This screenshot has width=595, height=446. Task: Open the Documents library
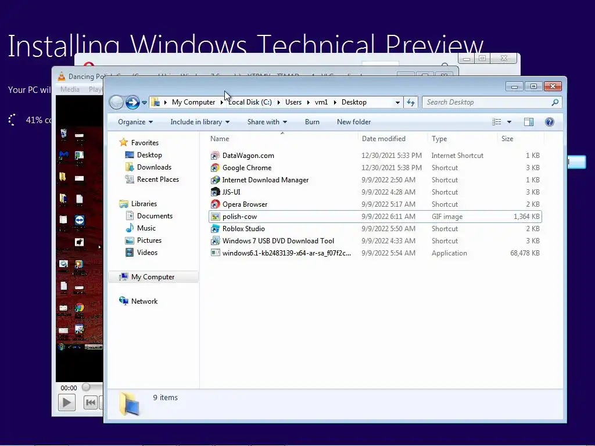pyautogui.click(x=155, y=216)
